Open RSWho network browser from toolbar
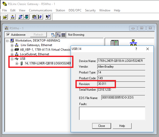Screen dimensions: 159x137 tap(13, 17)
